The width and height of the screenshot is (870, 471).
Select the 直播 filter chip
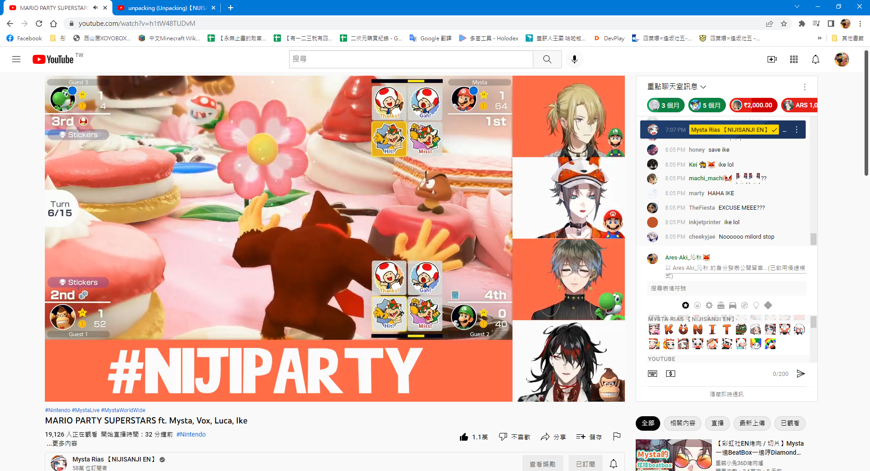[x=717, y=423]
